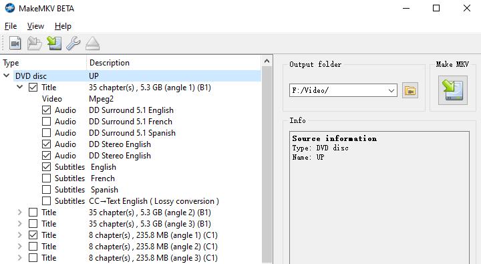The height and width of the screenshot is (264, 481).
Task: Click the Open video files toolbar icon
Action: pyautogui.click(x=15, y=43)
